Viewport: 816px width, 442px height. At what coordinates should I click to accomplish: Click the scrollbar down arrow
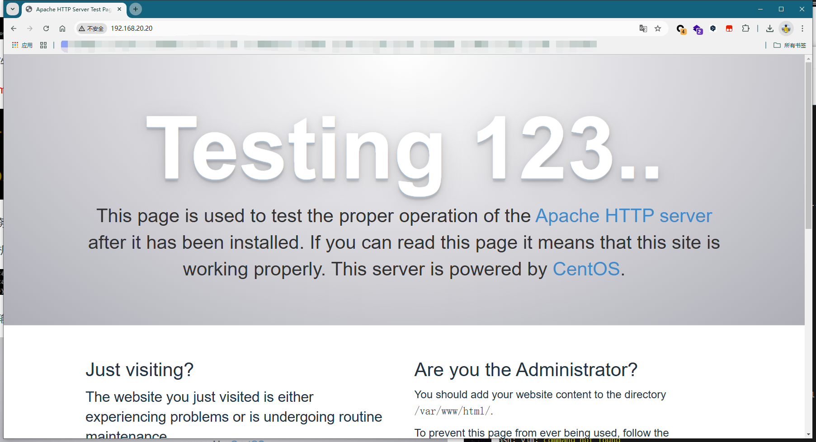808,434
